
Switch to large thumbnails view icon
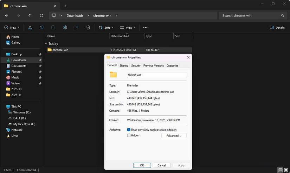(286, 170)
